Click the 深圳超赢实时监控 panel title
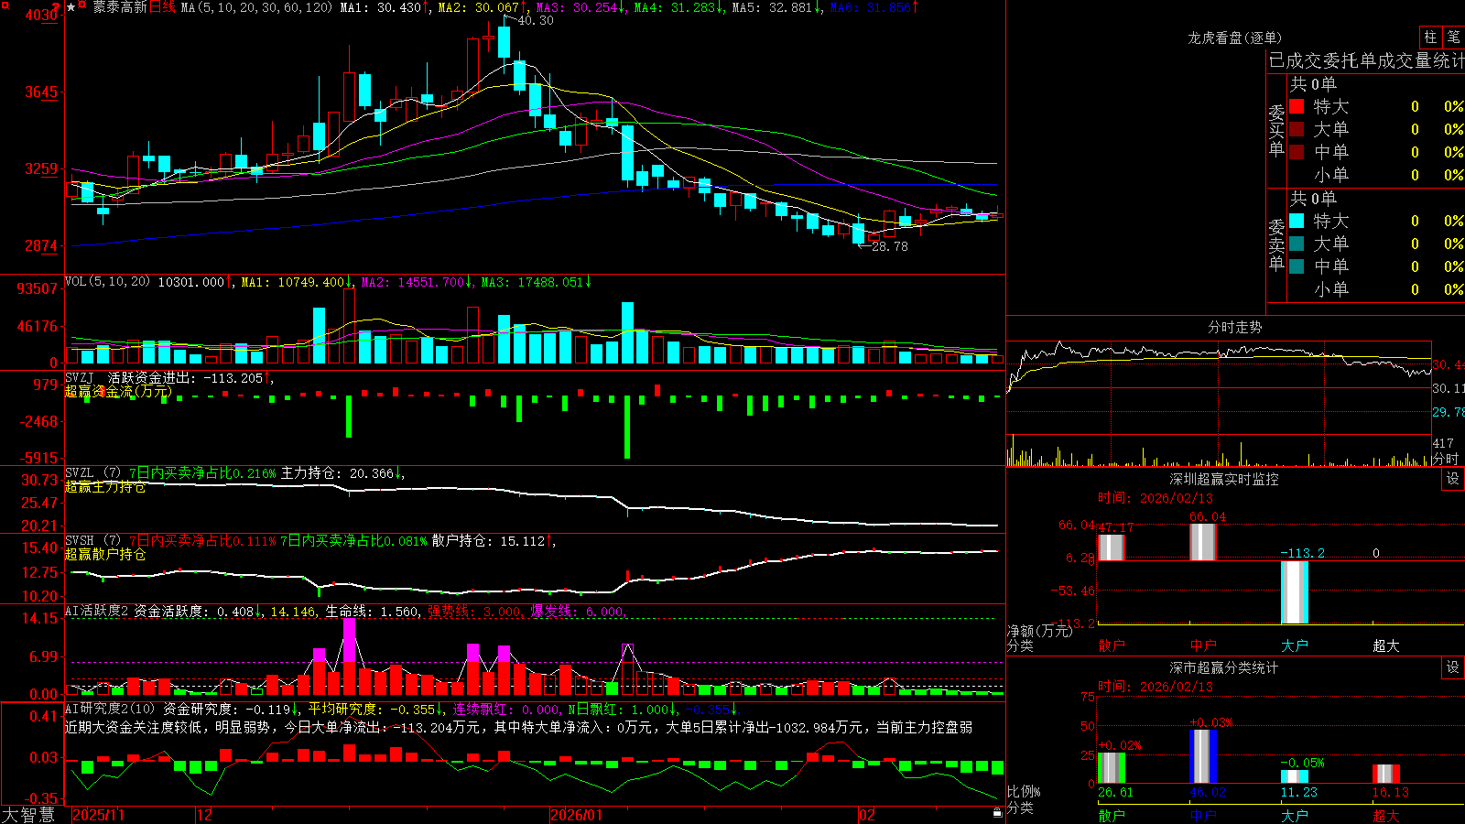 (1224, 479)
